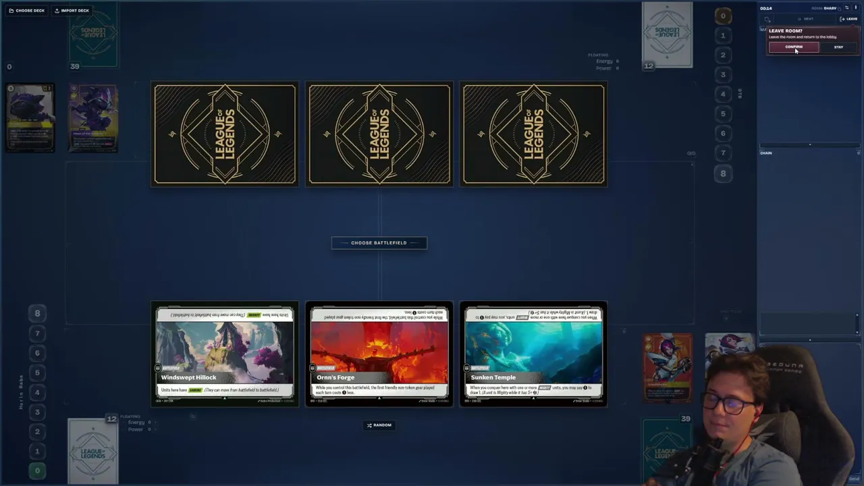This screenshot has width=864, height=486.
Task: Click the small icon on the Chain header
Action: point(859,153)
